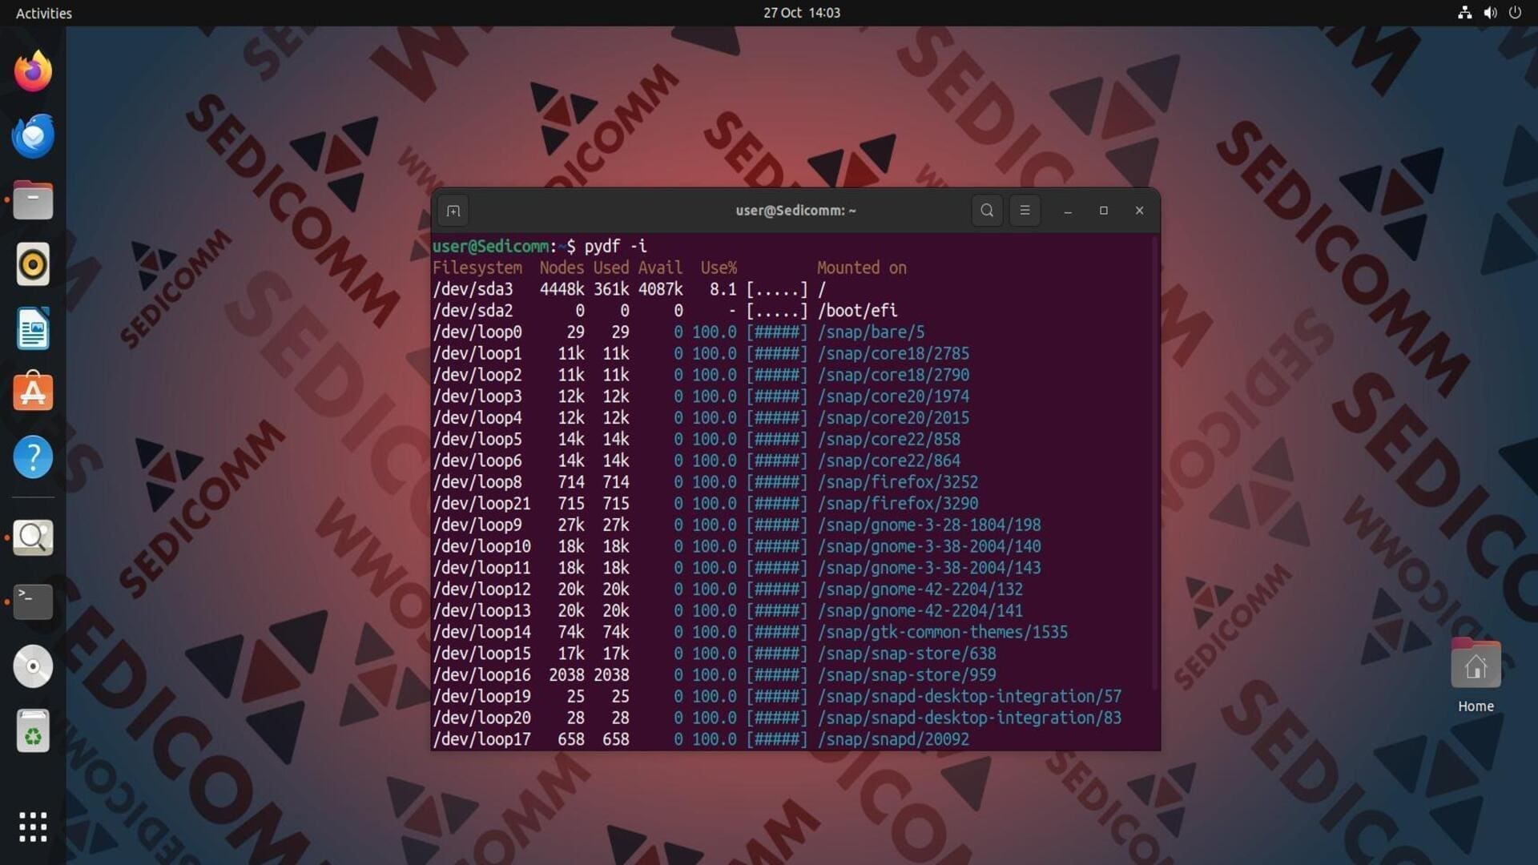Open the Home folder desktop icon

1476,674
